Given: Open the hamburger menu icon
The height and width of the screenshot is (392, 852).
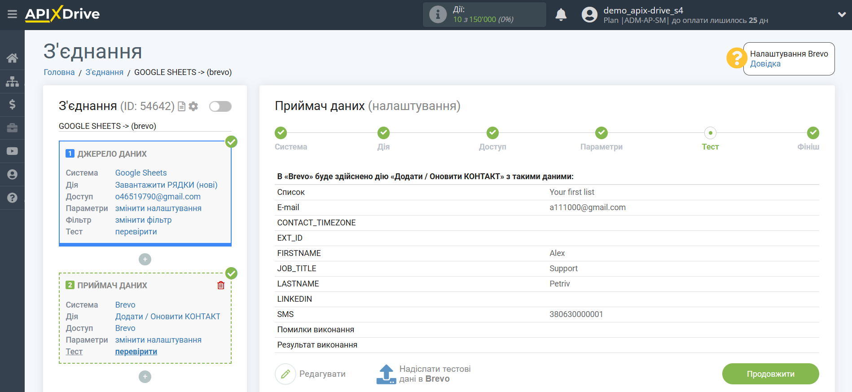Looking at the screenshot, I should click(12, 14).
